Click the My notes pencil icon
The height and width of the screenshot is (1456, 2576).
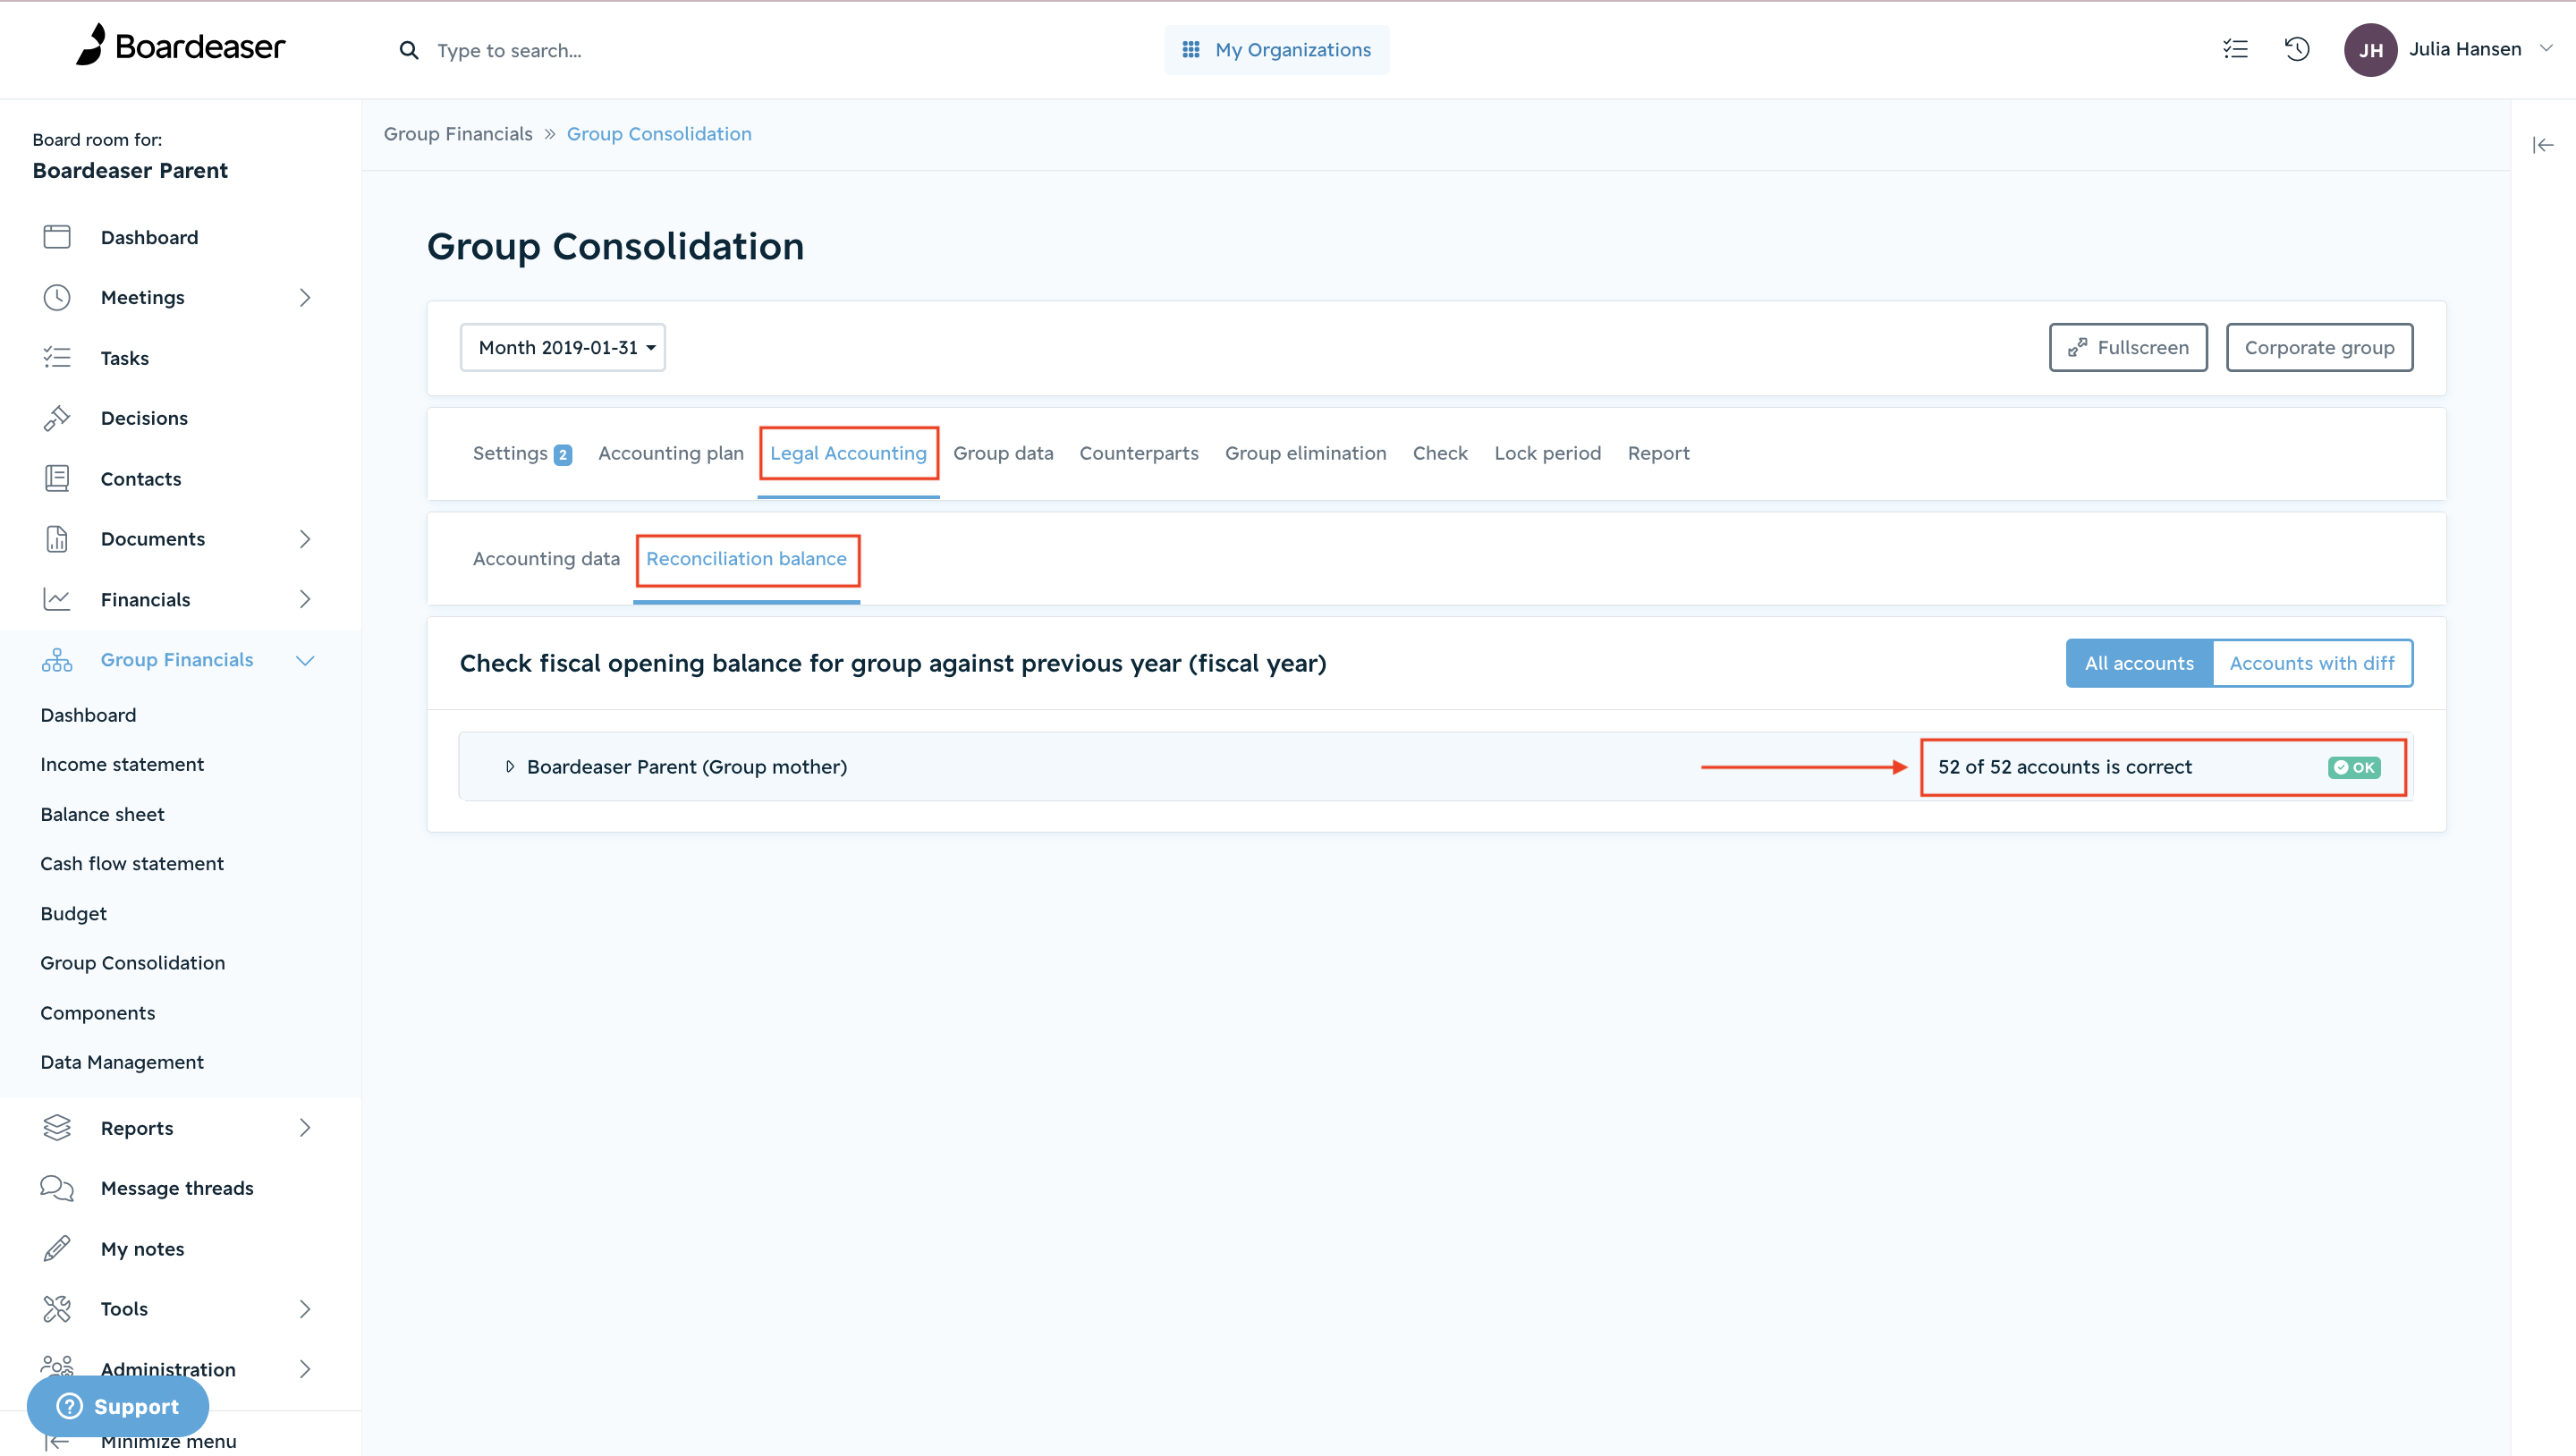pos(57,1249)
